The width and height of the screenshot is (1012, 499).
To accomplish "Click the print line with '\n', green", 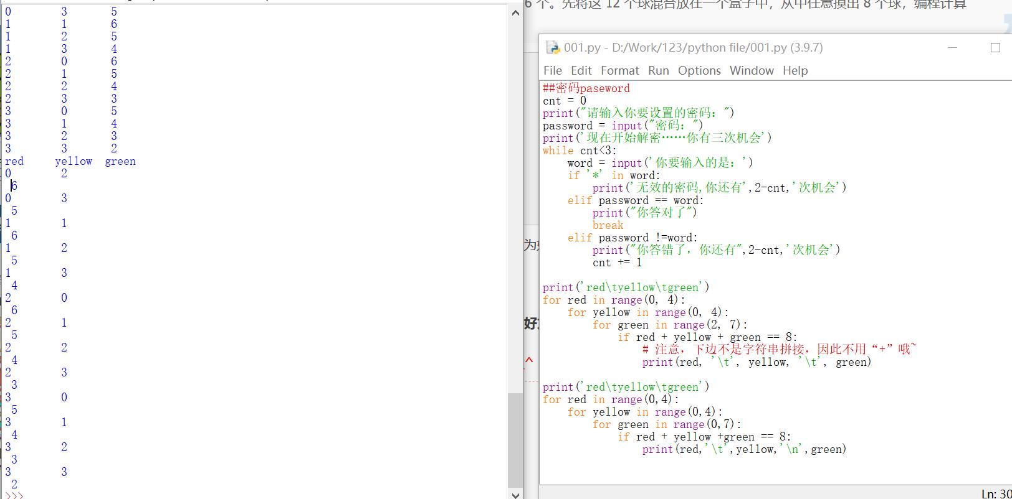I will point(744,449).
